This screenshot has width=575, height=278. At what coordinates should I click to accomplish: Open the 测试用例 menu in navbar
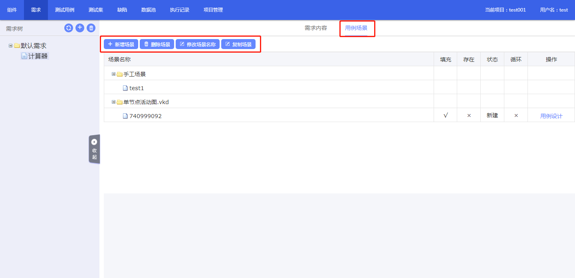tap(65, 10)
